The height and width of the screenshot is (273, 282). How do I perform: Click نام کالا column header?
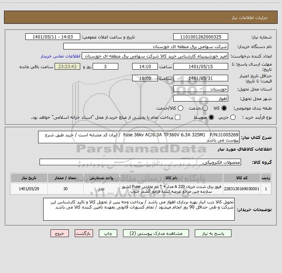pos(171,178)
